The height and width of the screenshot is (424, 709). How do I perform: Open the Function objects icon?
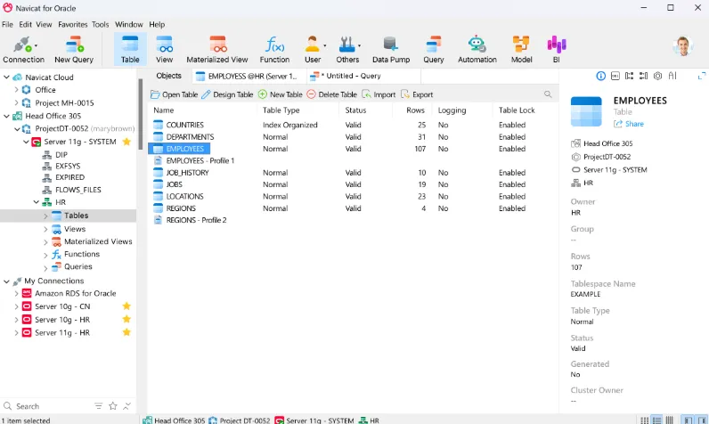274,49
